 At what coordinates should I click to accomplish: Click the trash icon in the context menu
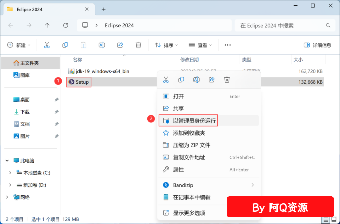(x=227, y=80)
